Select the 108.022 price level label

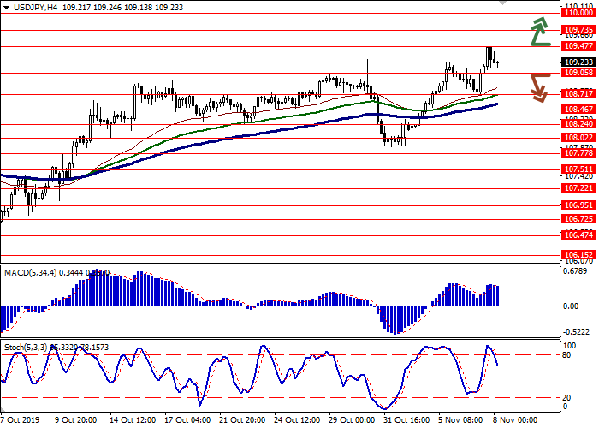(x=579, y=137)
